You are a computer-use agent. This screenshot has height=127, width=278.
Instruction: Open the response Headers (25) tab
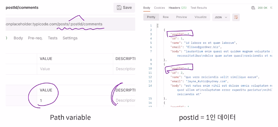click(177, 8)
